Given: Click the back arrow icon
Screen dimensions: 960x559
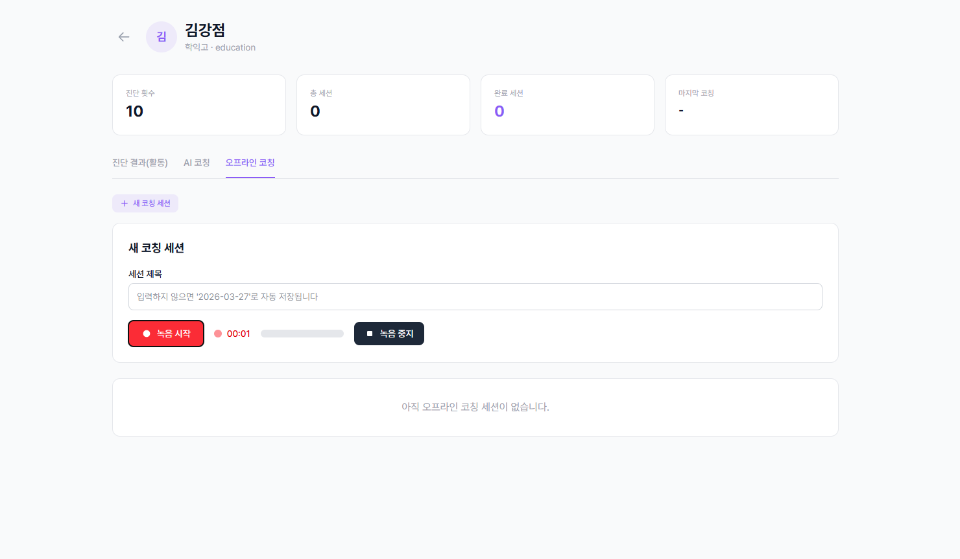Looking at the screenshot, I should [124, 37].
